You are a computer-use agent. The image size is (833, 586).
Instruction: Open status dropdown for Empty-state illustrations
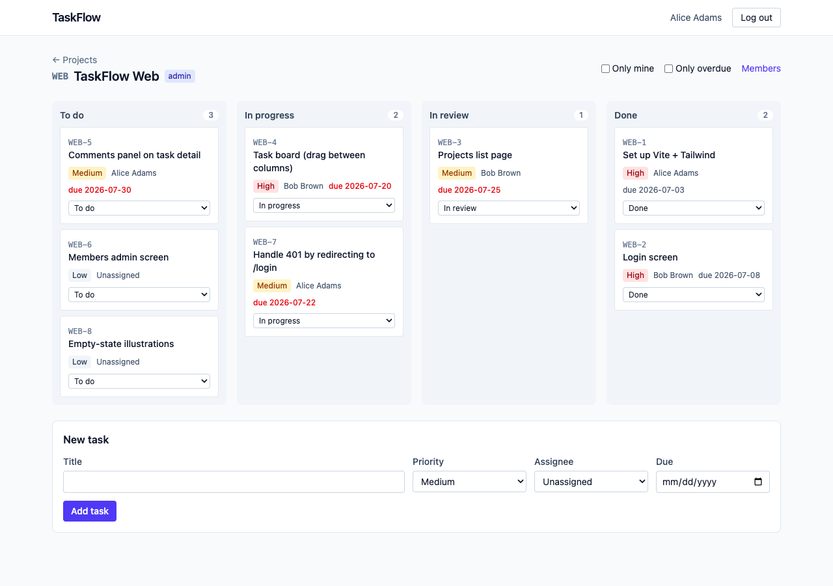[139, 382]
